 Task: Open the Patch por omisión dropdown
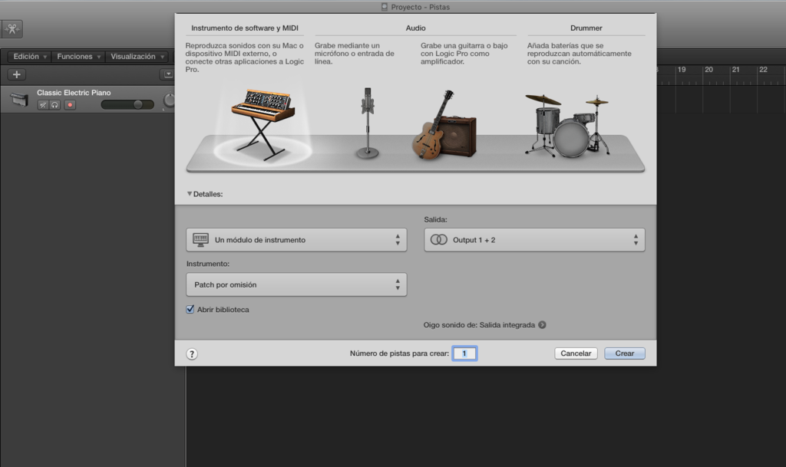296,284
